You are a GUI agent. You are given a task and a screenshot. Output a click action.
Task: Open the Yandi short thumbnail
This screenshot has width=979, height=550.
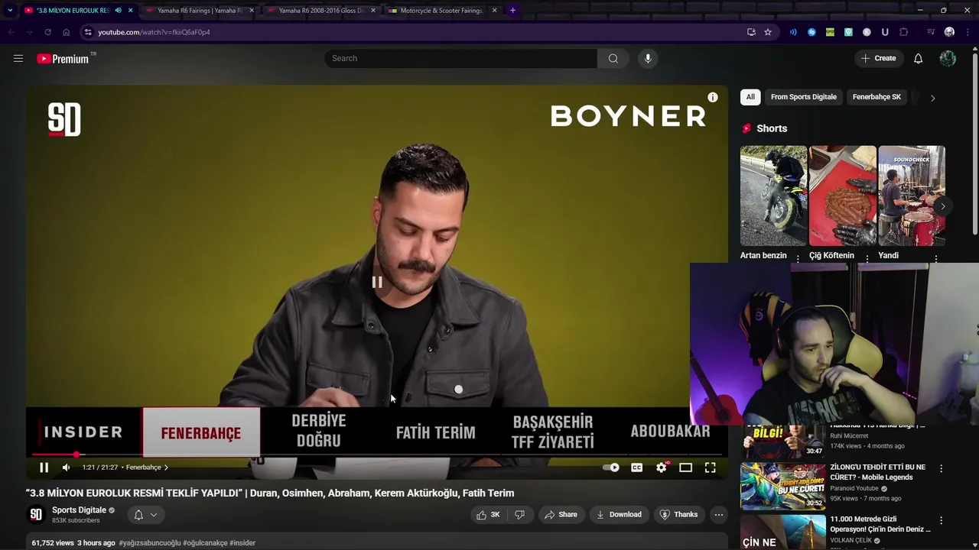click(912, 196)
